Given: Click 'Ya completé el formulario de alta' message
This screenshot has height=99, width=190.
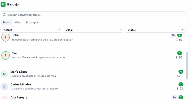Looking at the screenshot, I should [x=42, y=40].
